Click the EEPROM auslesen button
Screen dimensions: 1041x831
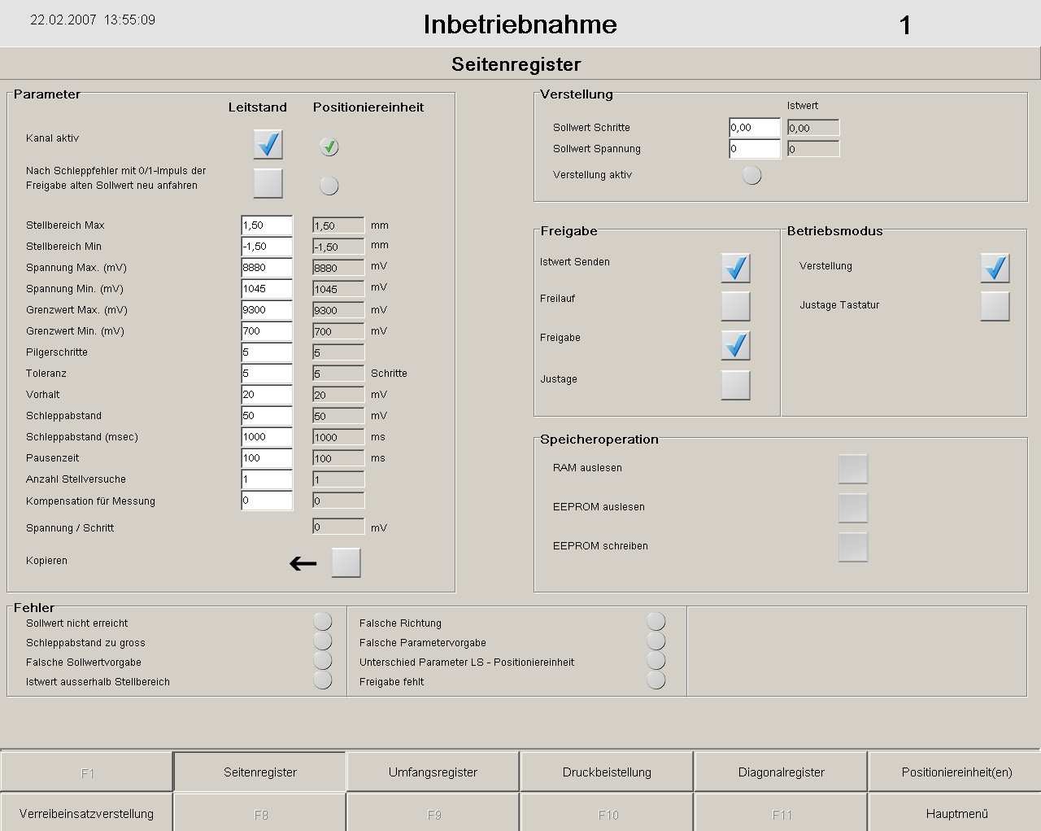pyautogui.click(x=853, y=508)
